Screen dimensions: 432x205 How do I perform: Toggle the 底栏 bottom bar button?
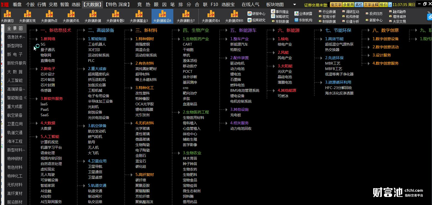click(359, 5)
